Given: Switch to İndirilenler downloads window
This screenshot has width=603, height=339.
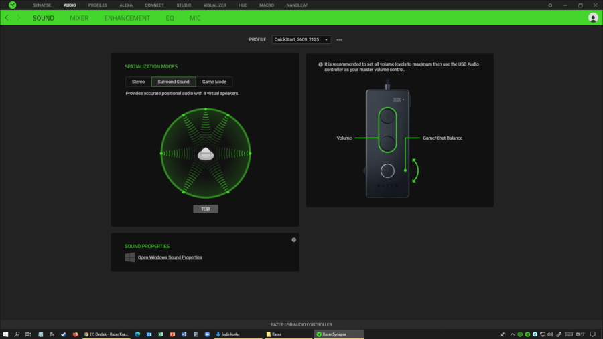Looking at the screenshot, I should 238,334.
